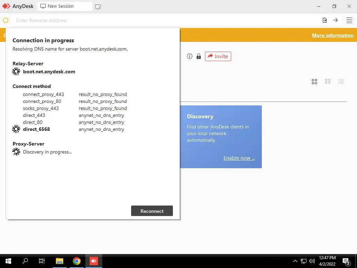
Task: Click the file transfer icon beside address bar
Action: 325,20
